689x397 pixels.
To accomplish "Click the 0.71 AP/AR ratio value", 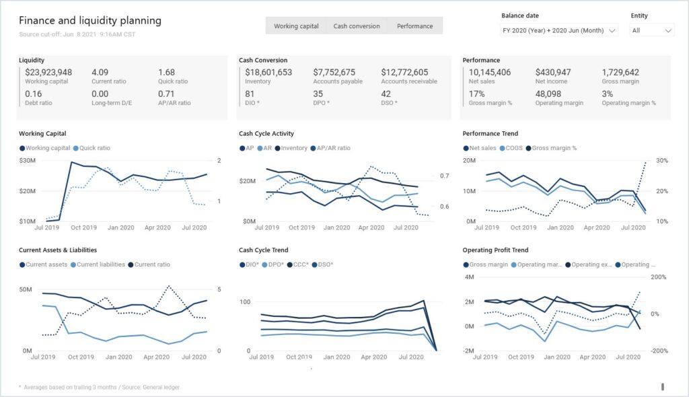I will click(166, 94).
